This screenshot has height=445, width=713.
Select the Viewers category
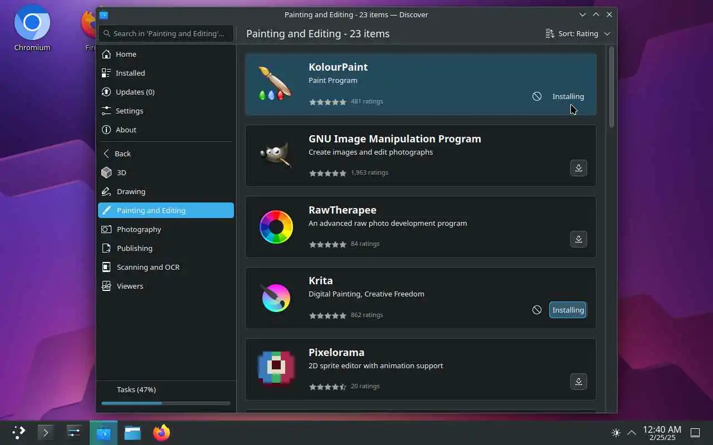pos(166,286)
